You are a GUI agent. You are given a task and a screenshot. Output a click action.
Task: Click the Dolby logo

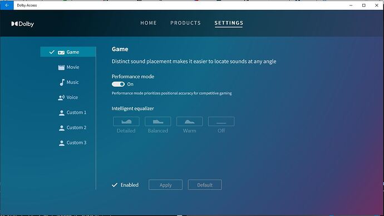coord(22,24)
